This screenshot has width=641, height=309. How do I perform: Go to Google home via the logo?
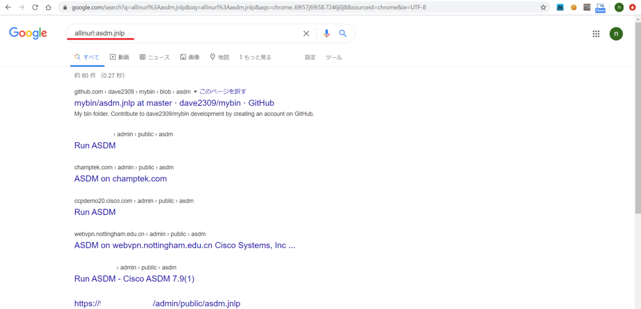pos(28,33)
